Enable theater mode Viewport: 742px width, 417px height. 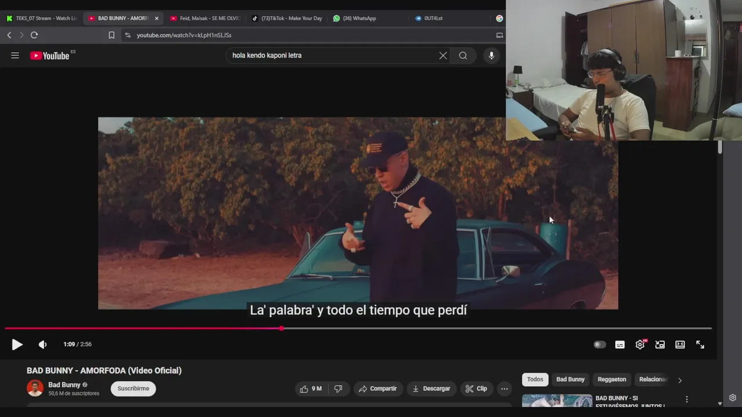coord(680,345)
